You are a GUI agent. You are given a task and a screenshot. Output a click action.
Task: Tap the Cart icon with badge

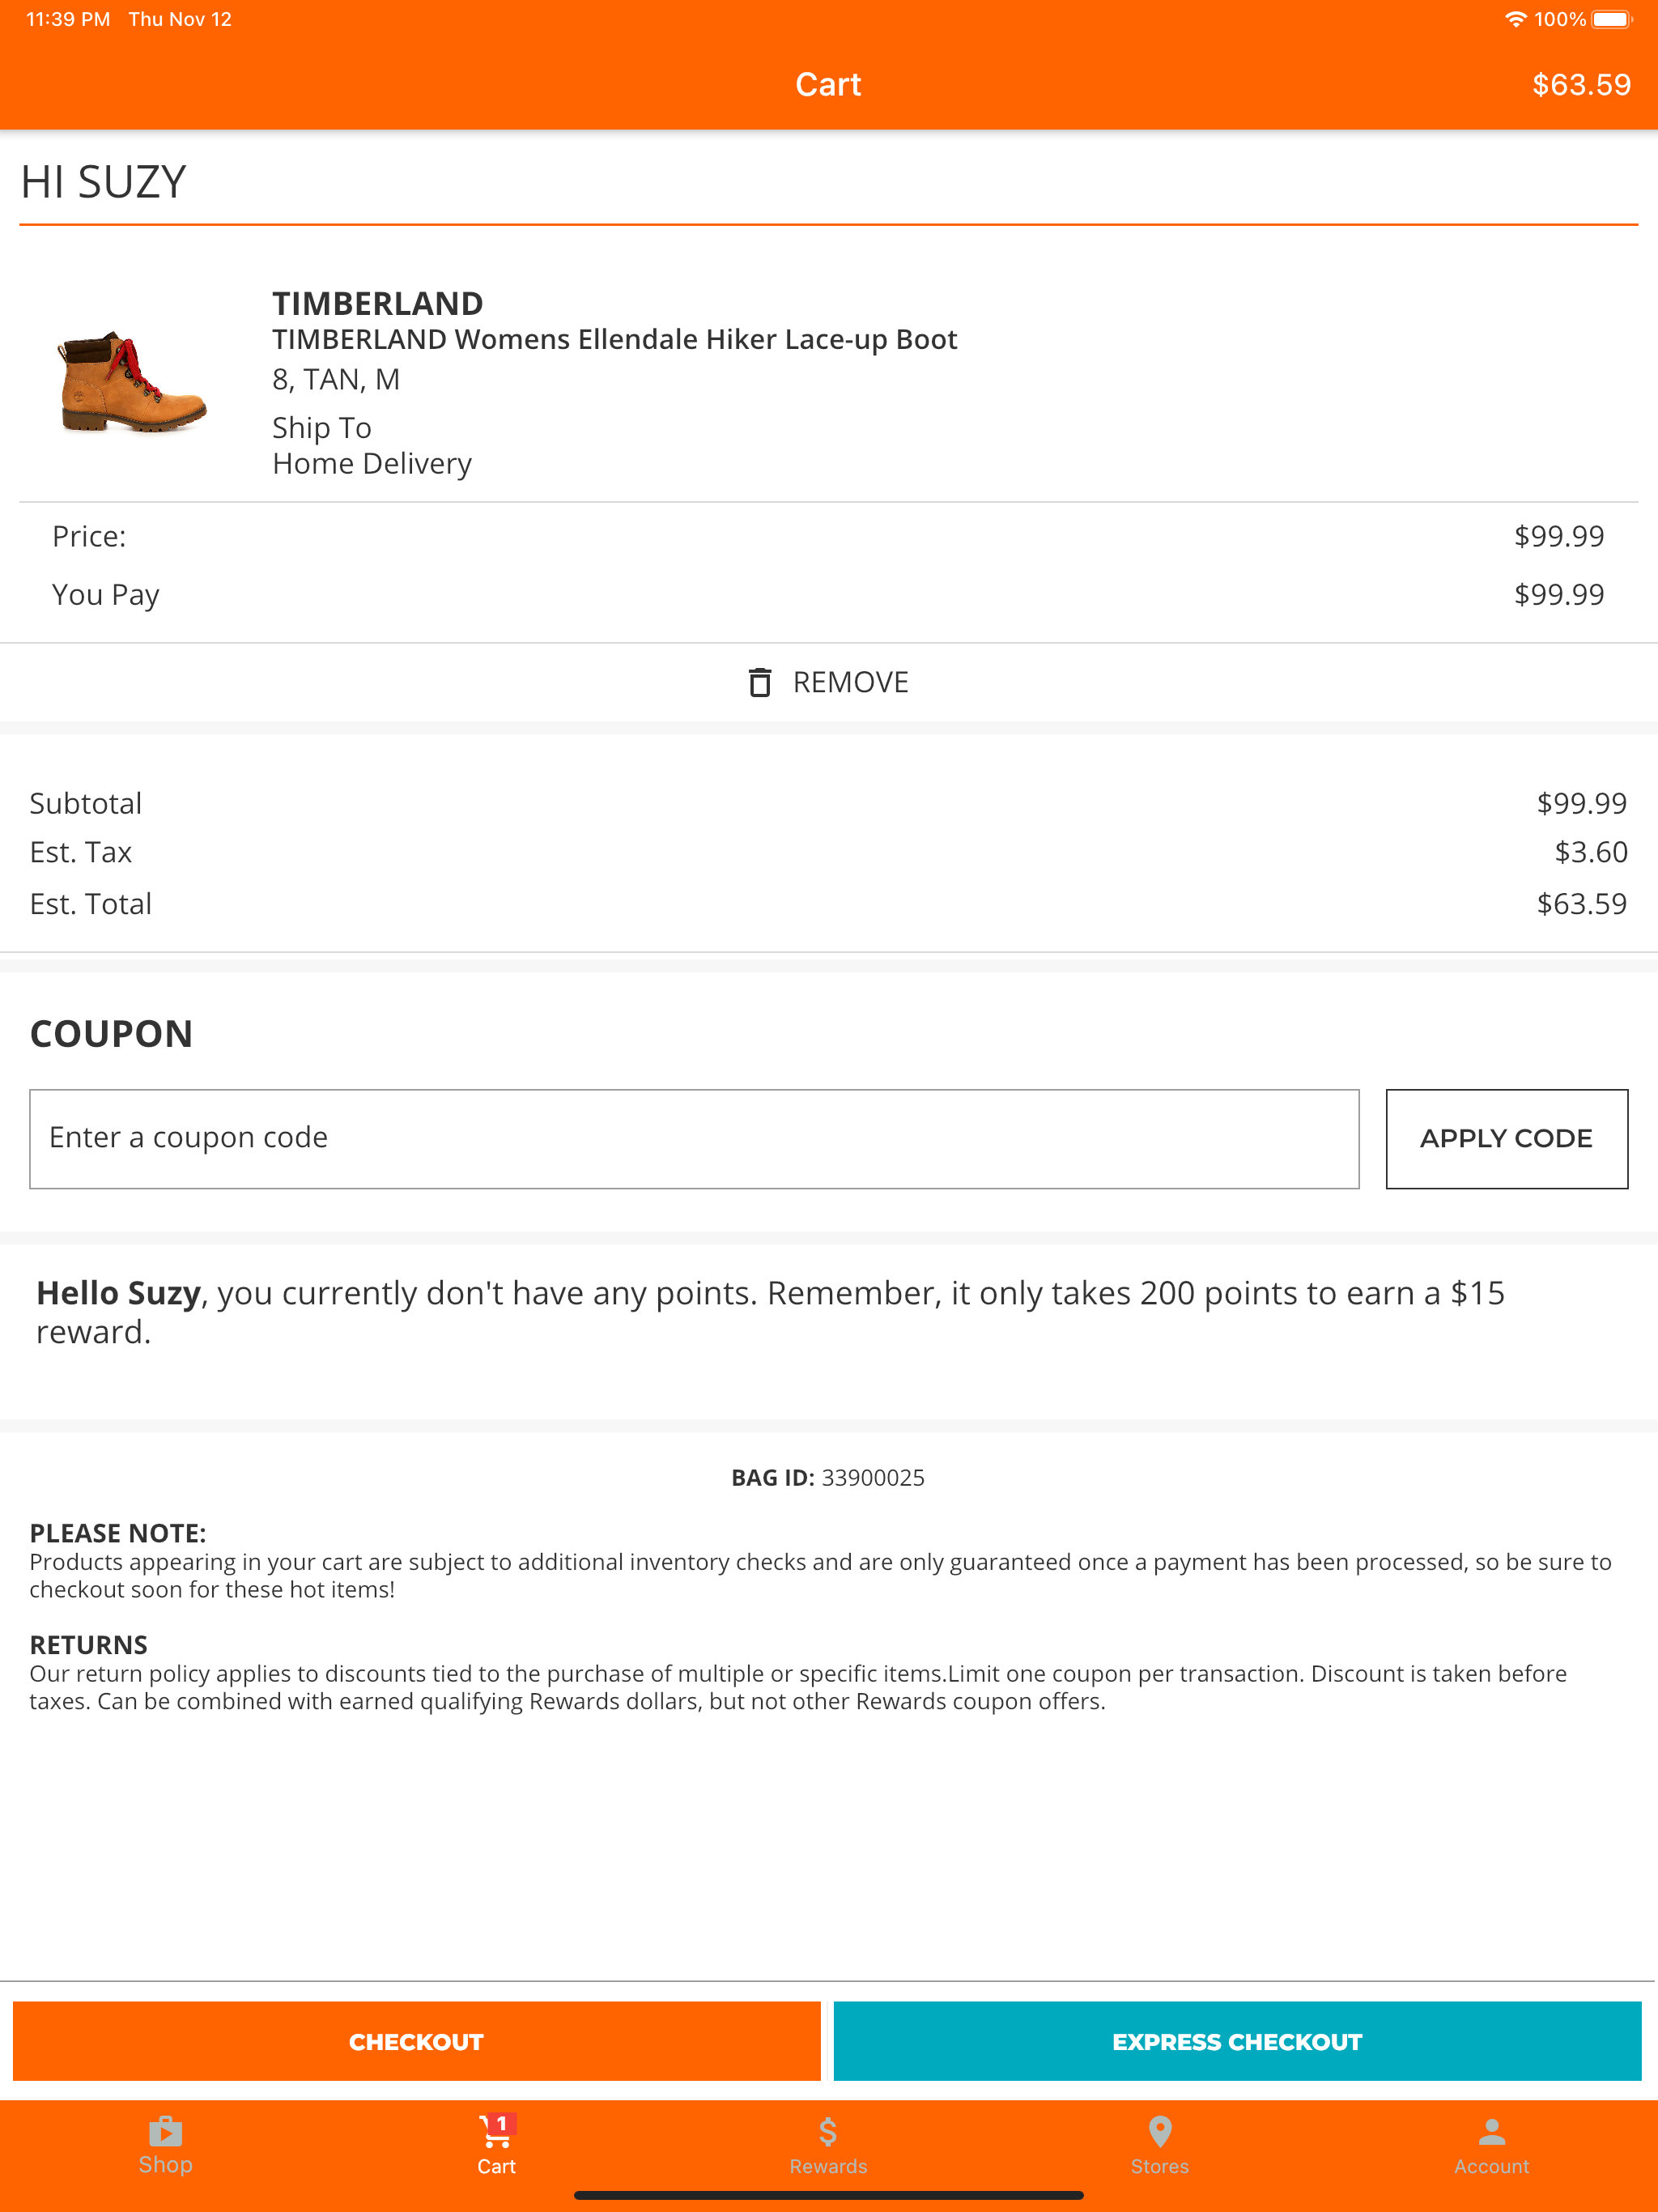pos(496,2131)
